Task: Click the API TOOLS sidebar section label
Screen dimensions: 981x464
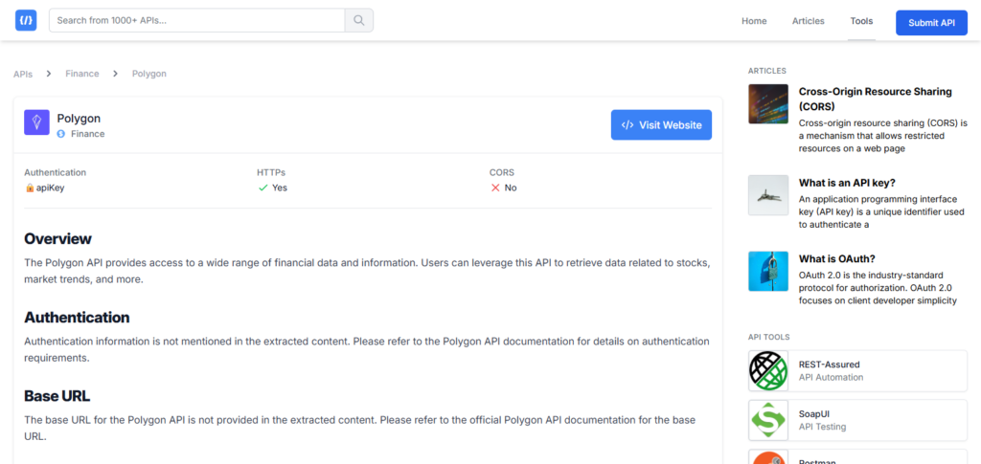Action: tap(769, 337)
